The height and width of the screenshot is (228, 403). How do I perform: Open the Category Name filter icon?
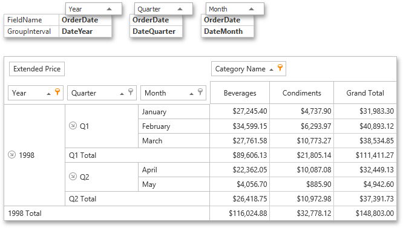point(280,68)
